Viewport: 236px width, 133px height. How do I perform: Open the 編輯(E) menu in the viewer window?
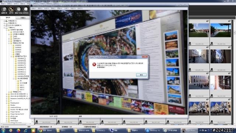pos(40,8)
